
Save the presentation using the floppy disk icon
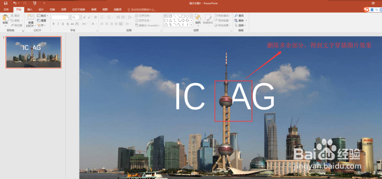click(x=6, y=3)
